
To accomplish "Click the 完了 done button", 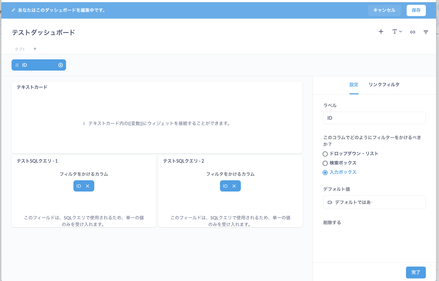I will 416,272.
